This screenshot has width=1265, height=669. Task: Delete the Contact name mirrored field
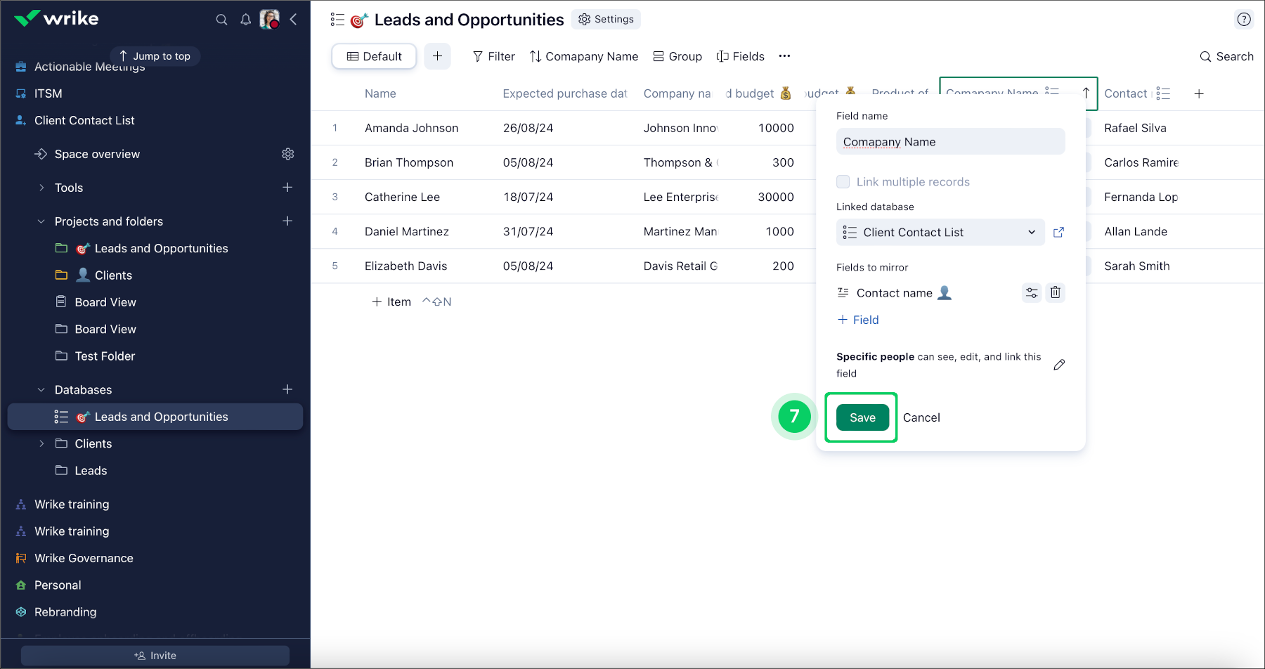click(1055, 293)
